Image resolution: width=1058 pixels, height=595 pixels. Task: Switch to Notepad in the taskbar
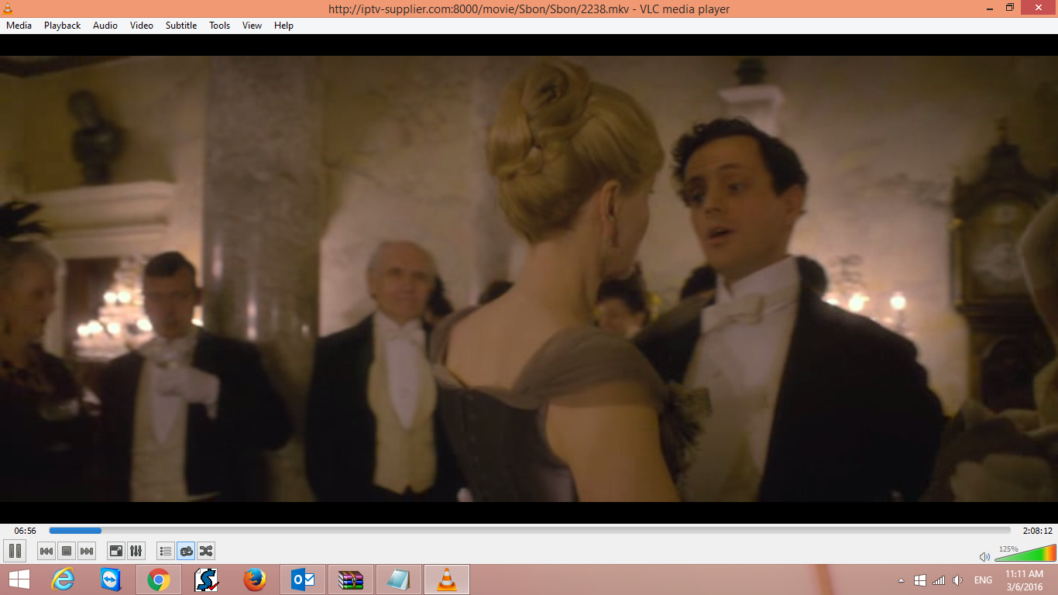399,580
